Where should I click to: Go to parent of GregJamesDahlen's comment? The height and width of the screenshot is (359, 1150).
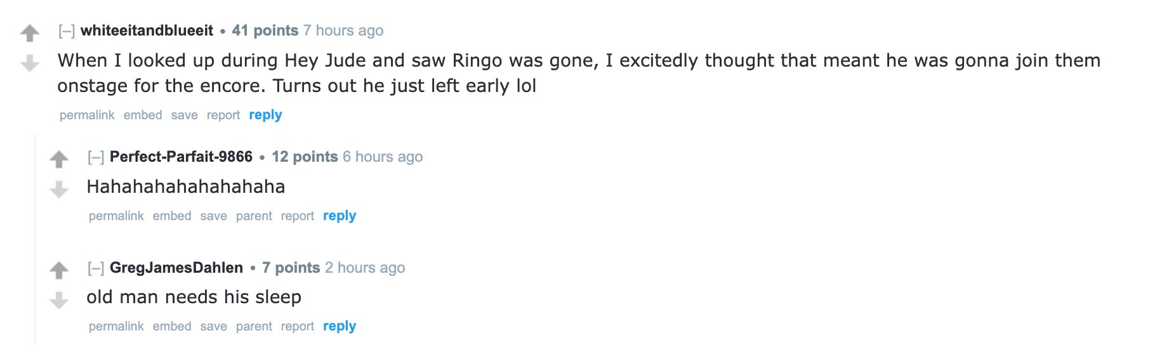tap(254, 326)
